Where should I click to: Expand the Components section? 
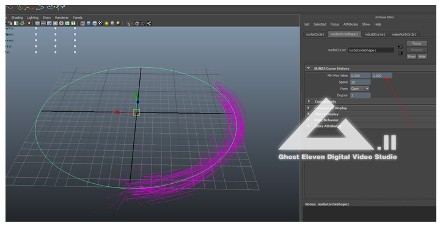309,101
